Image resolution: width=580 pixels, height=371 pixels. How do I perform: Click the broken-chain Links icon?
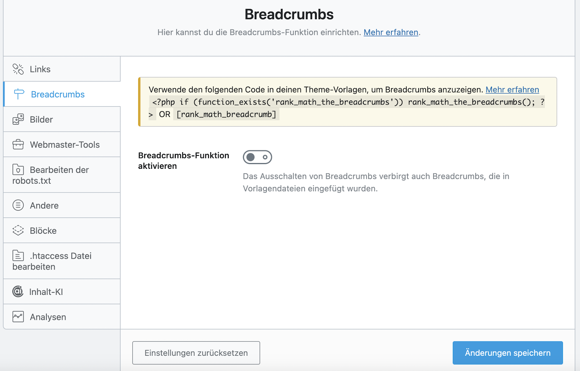pyautogui.click(x=18, y=69)
